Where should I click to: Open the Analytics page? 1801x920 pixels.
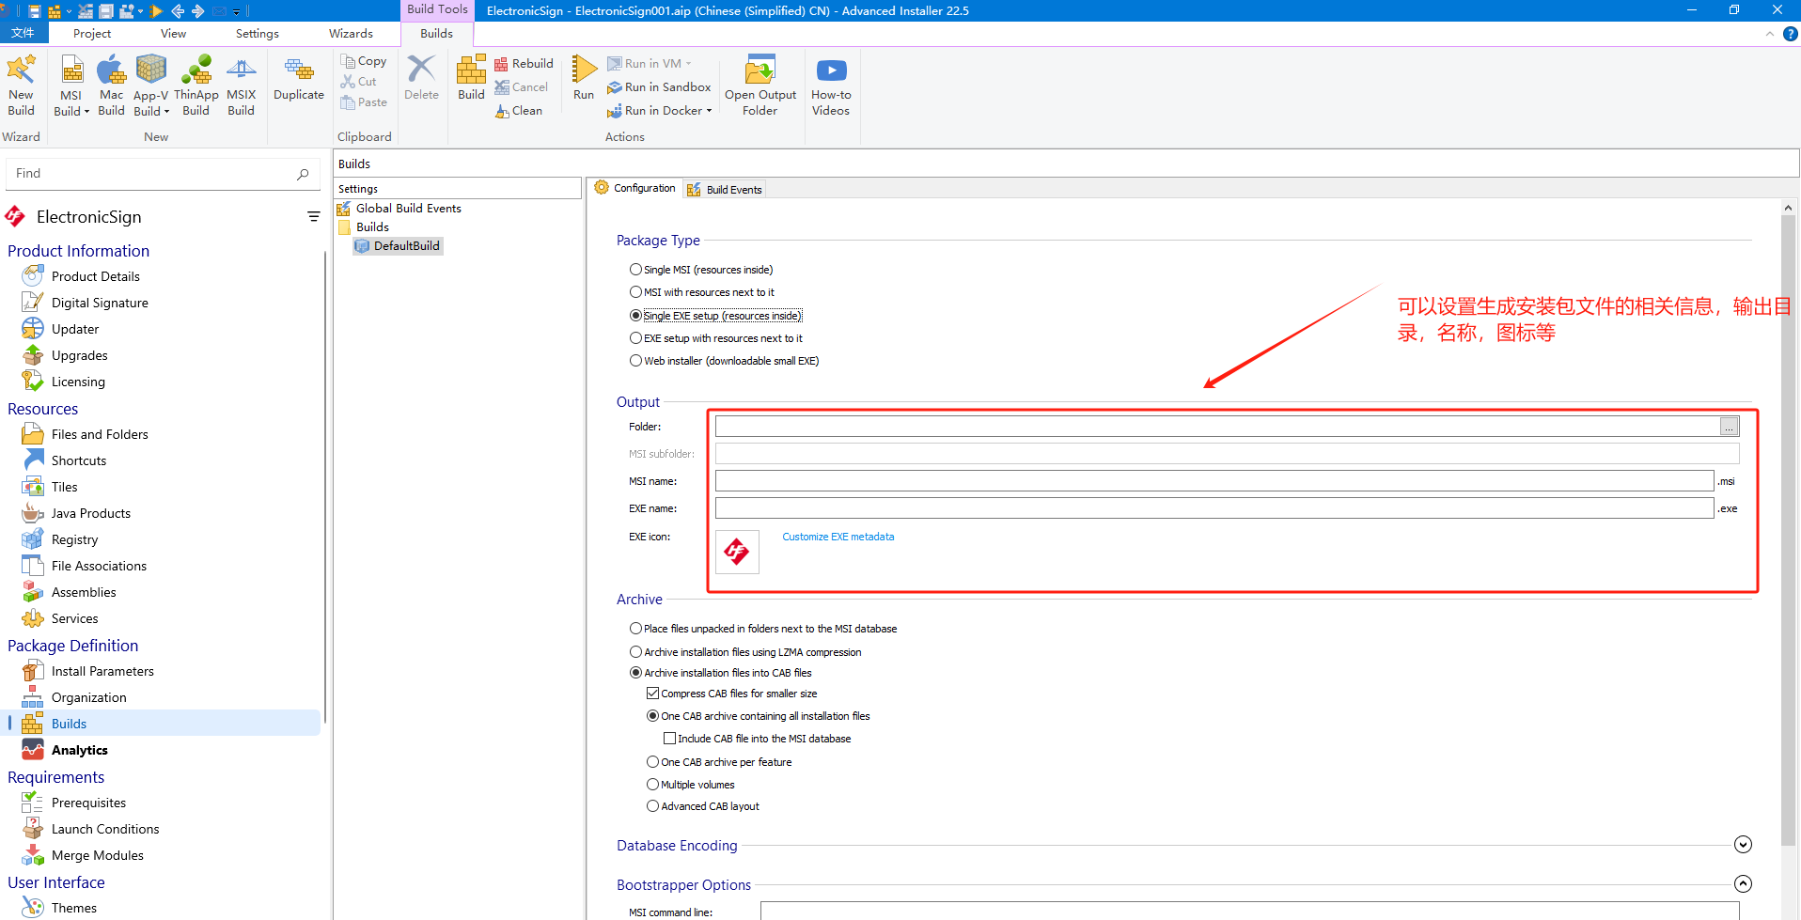pyautogui.click(x=79, y=750)
